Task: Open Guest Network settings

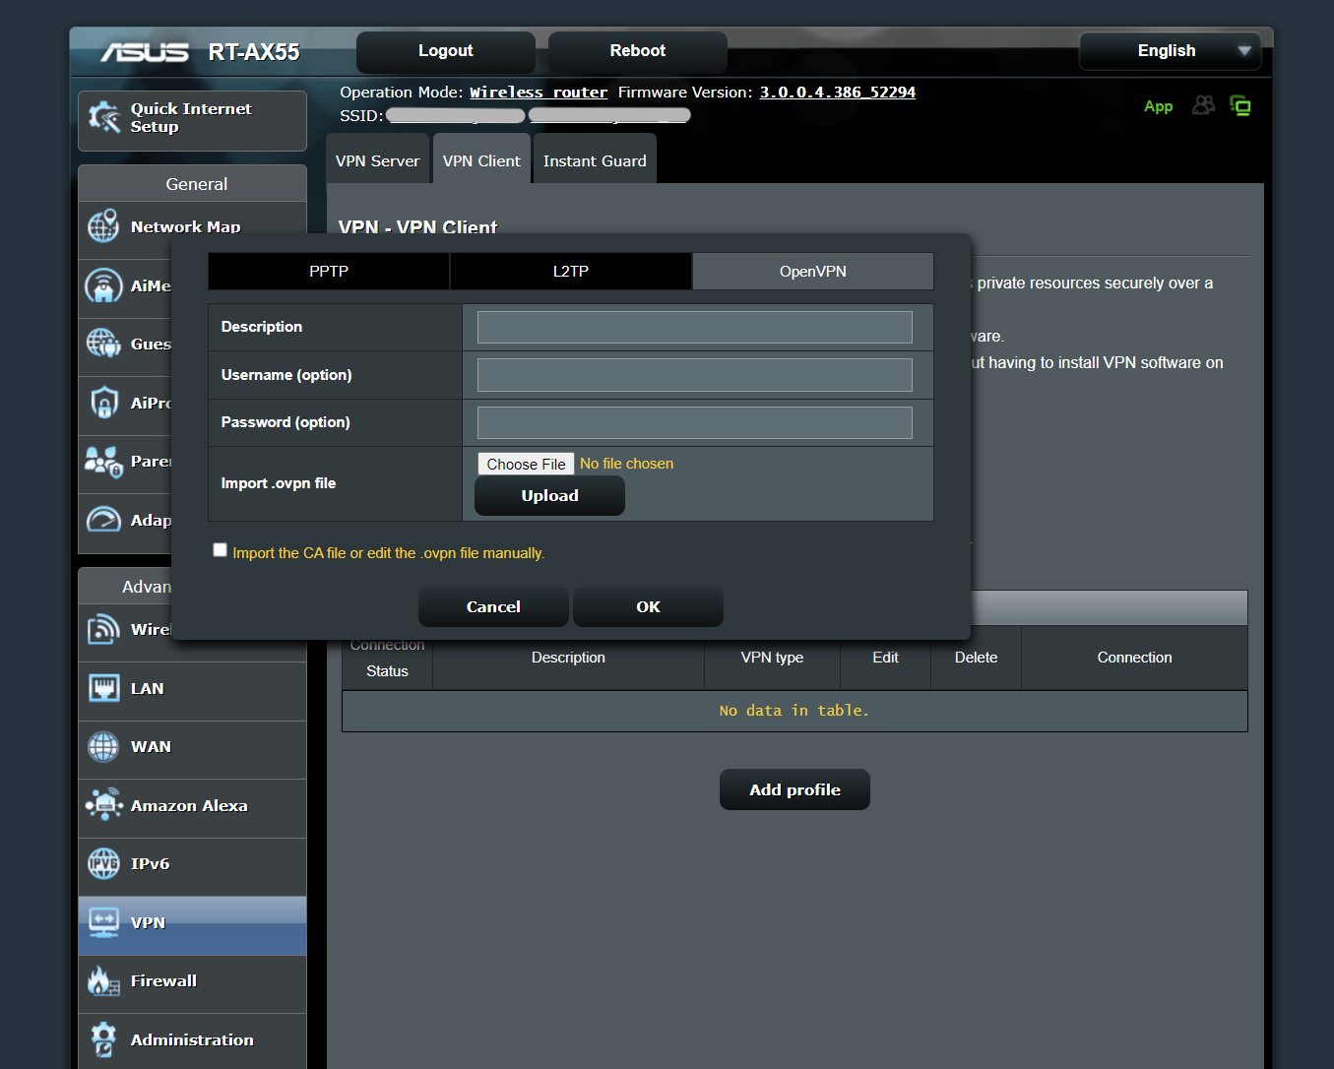Action: pos(103,344)
